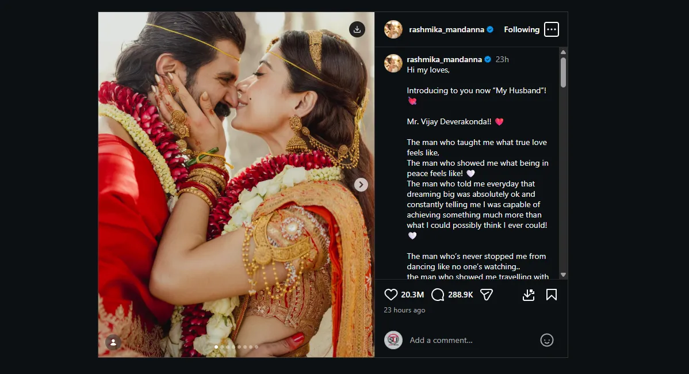Save post with bookmark icon

coord(551,295)
